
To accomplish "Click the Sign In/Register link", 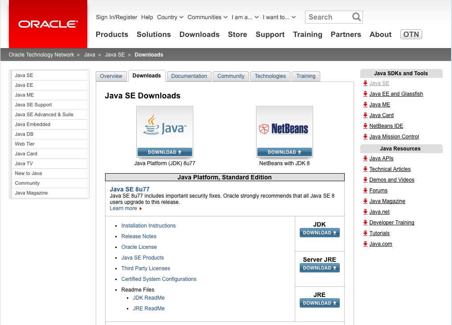I will (117, 17).
